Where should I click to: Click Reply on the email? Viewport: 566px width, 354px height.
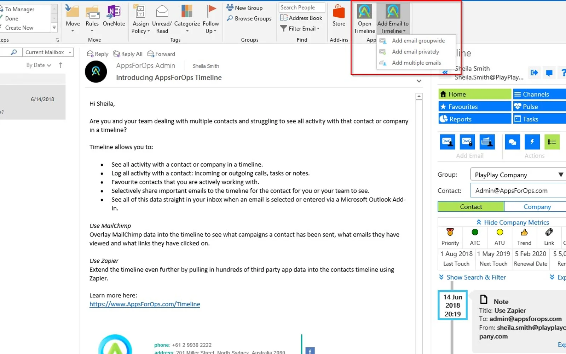98,54
